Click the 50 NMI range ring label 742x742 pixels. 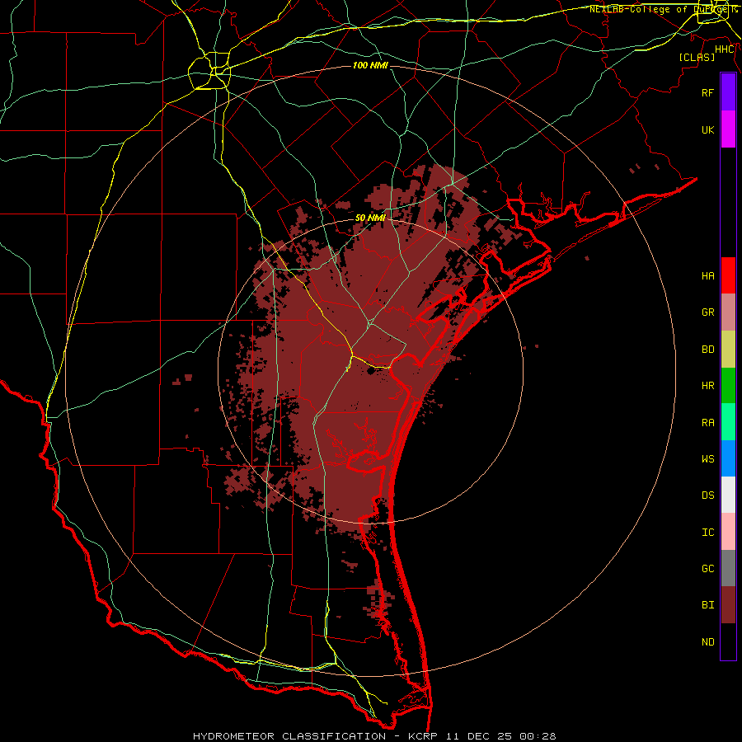click(x=370, y=218)
